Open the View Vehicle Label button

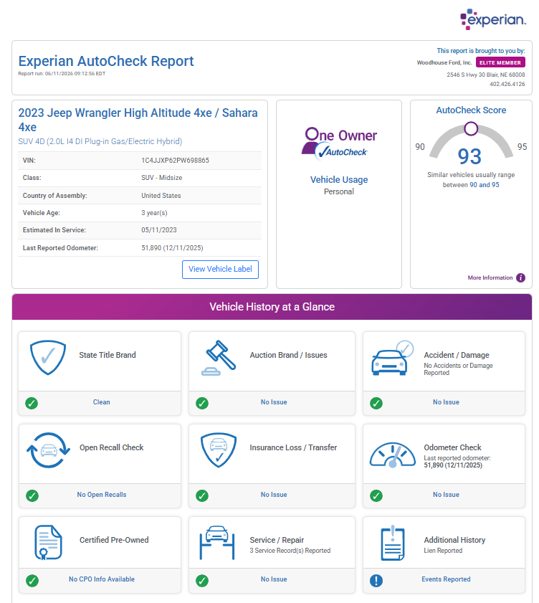point(220,269)
